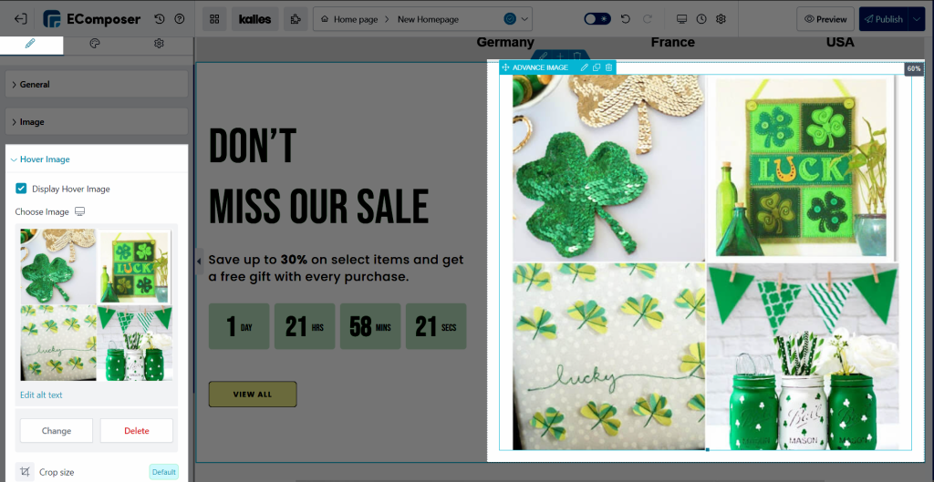Viewport: 934px width, 482px height.
Task: Collapse the Hover Image section
Action: pyautogui.click(x=97, y=159)
